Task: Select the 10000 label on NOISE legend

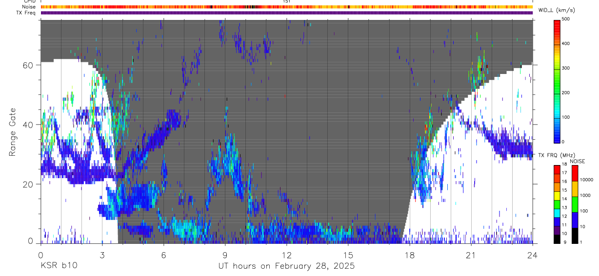Action: tap(586, 180)
